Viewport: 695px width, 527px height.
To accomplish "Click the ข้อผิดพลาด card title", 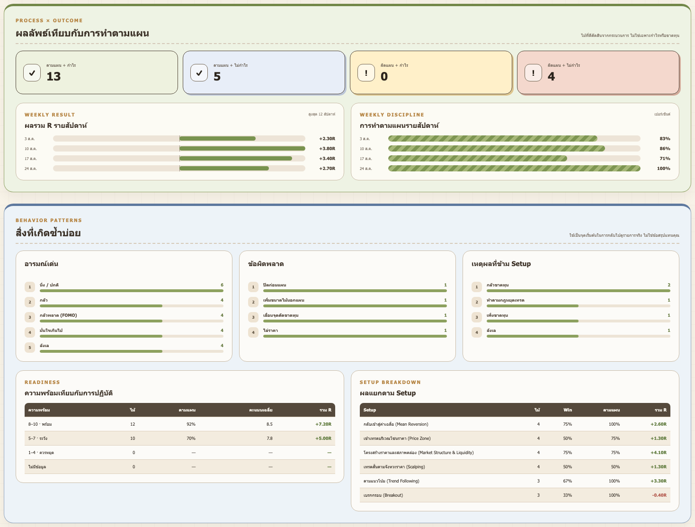I will 266,264.
